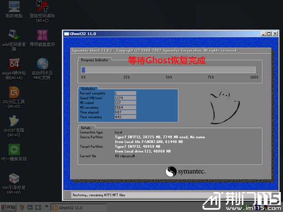Click the Ghost32 11.0 title text

(83, 34)
